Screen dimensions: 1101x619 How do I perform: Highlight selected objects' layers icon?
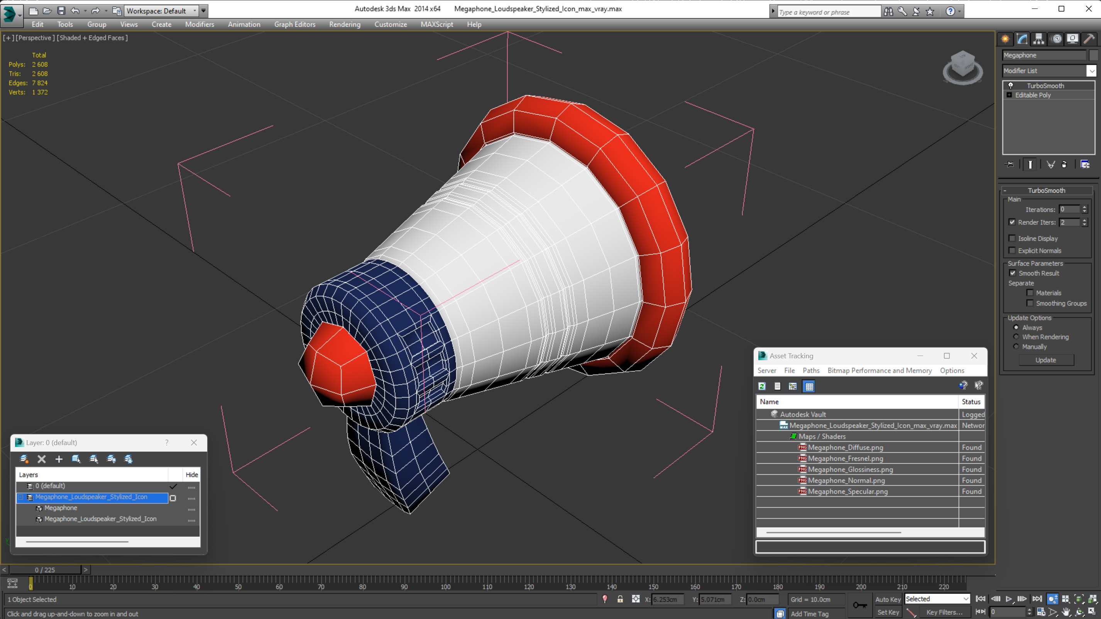click(94, 459)
